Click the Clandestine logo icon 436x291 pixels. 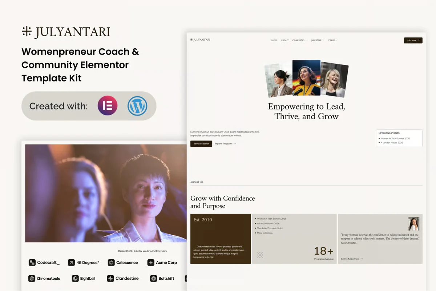[x=110, y=278]
